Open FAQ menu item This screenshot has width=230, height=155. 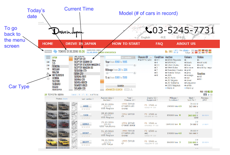pyautogui.click(x=159, y=43)
